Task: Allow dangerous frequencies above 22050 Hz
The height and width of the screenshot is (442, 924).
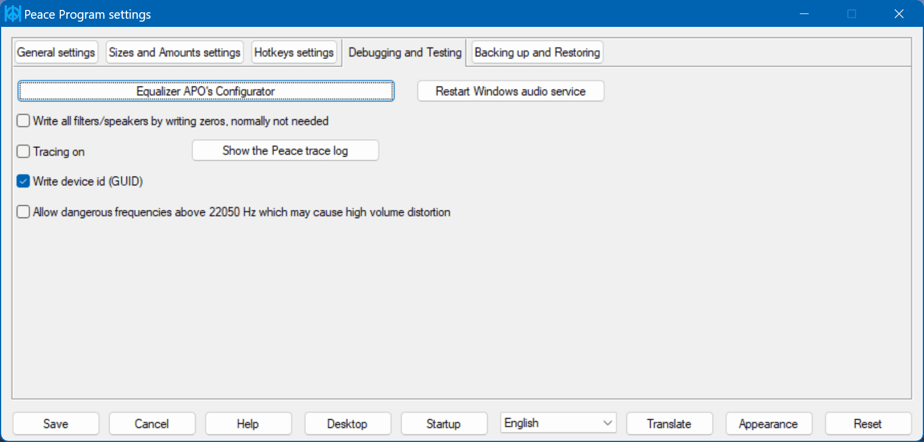Action: (23, 212)
